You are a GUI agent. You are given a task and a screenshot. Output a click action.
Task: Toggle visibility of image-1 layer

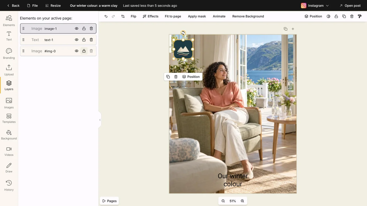[x=77, y=28]
